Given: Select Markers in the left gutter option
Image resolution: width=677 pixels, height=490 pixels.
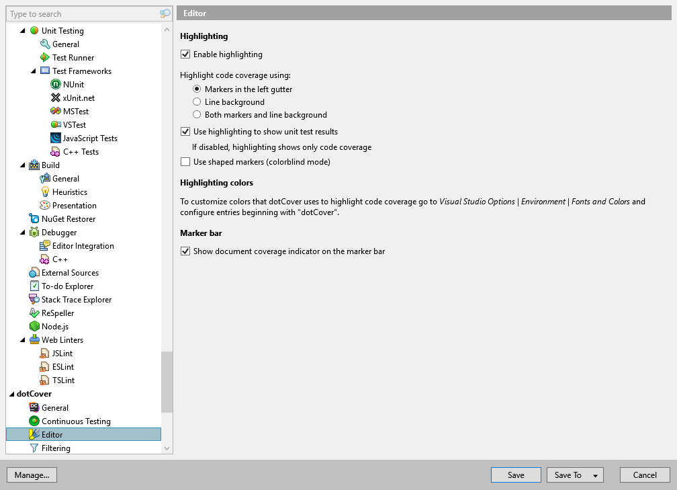Looking at the screenshot, I should 197,89.
